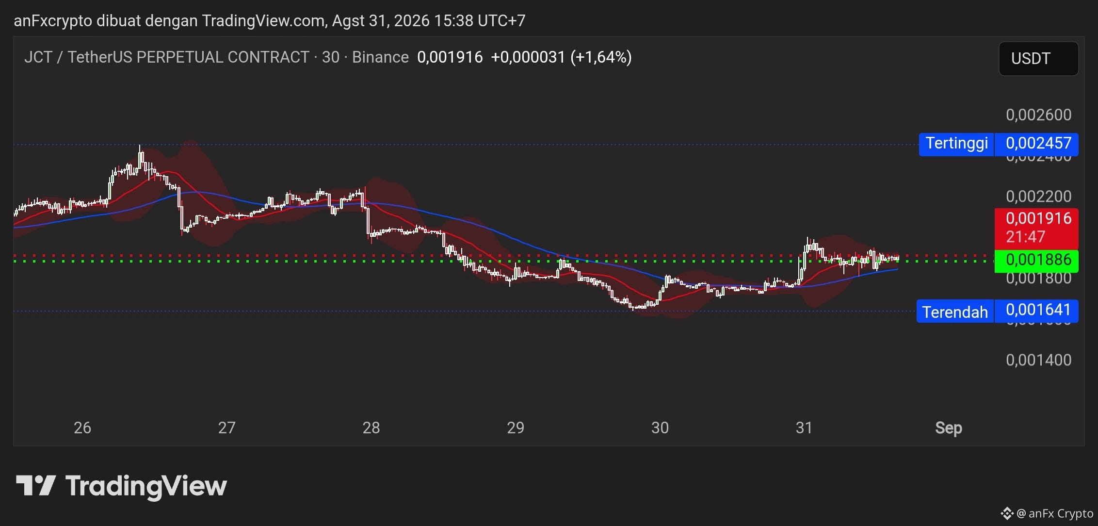The width and height of the screenshot is (1098, 526).
Task: Select the JCT / TetherUS PERPETUAL CONTRACT symbol title
Action: pyautogui.click(x=167, y=57)
